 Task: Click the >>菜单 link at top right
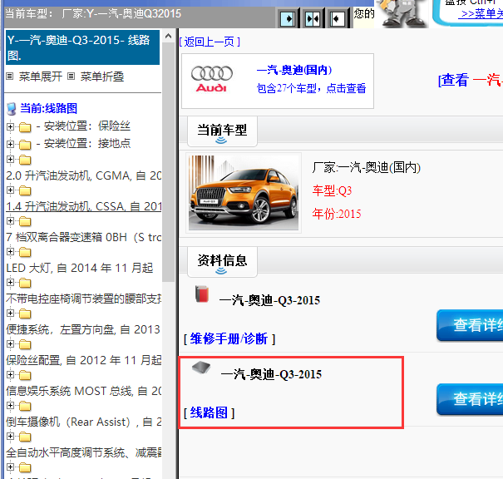[x=482, y=13]
